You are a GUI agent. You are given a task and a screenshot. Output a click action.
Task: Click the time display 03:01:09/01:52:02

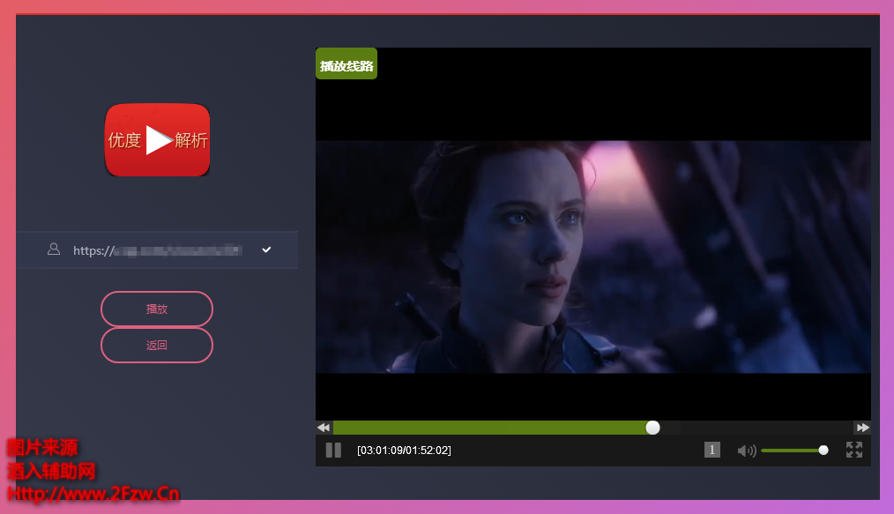coord(404,451)
